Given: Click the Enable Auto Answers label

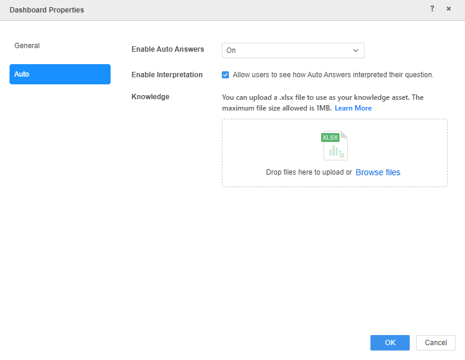Looking at the screenshot, I should point(168,49).
